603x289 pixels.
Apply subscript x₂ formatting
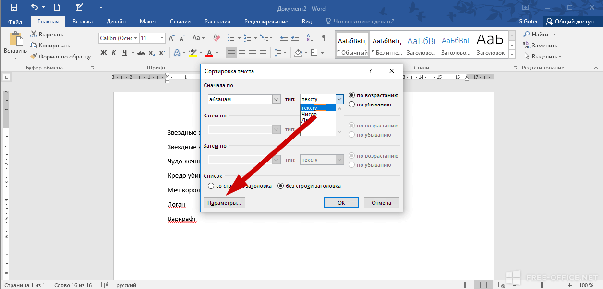(152, 53)
